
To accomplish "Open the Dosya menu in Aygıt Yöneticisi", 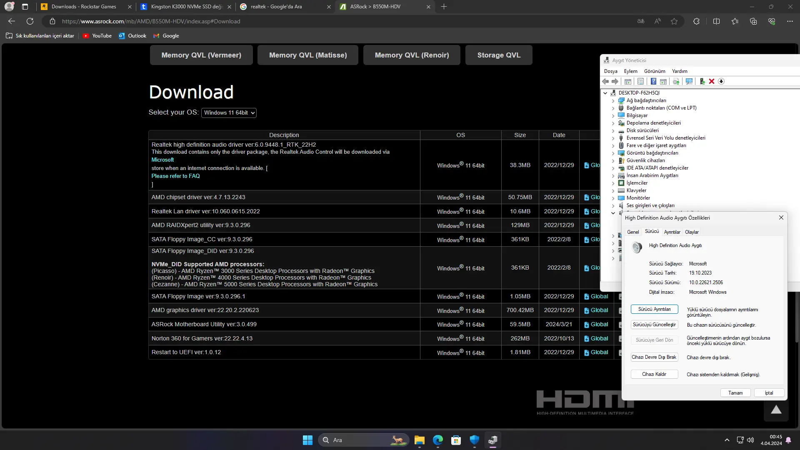I will click(611, 71).
